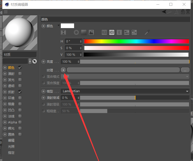Click the S saturation slider
193x161 pixels.
coord(136,48)
